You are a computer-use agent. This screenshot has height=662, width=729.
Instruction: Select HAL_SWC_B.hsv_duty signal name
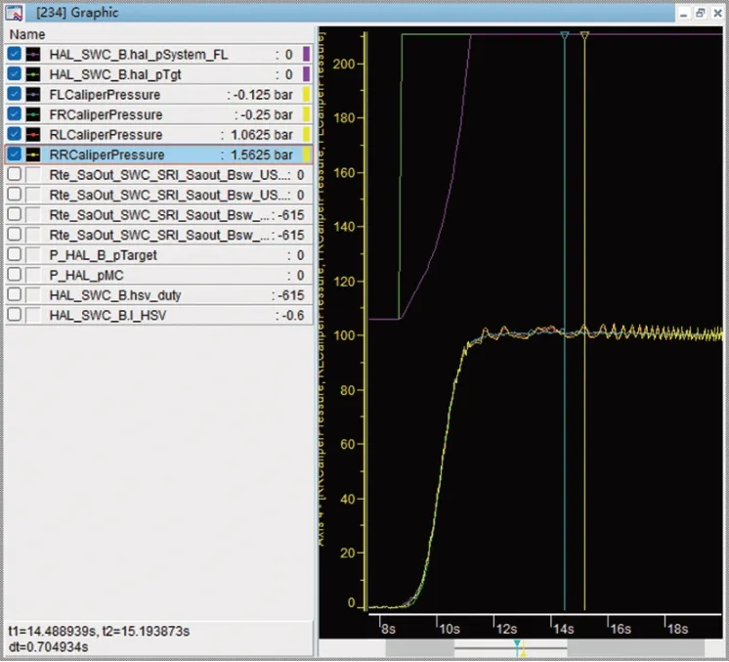(115, 295)
